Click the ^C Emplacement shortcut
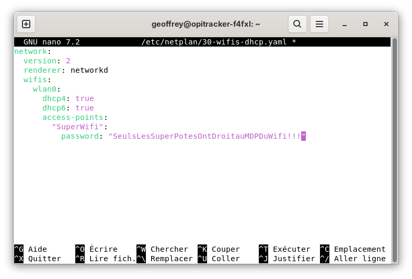Viewport: 412px width, 279px height. [x=353, y=249]
